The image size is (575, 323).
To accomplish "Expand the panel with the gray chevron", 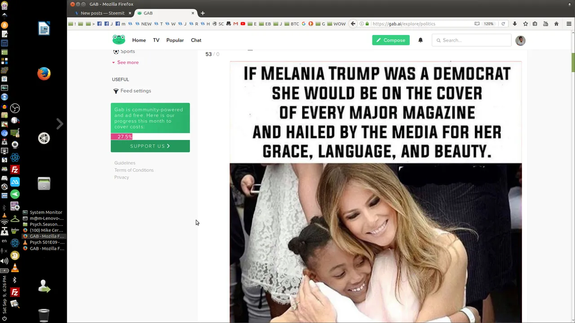I will (x=60, y=123).
